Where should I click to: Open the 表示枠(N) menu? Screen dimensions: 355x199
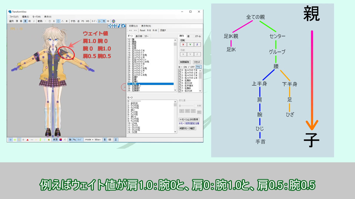pos(146,26)
